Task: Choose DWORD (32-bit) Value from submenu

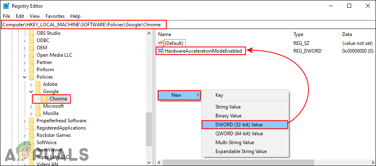Action: [x=245, y=125]
